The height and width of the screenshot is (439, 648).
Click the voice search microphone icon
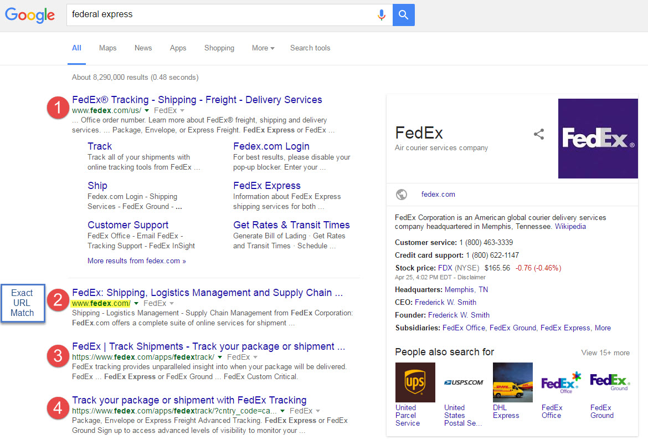tap(381, 15)
